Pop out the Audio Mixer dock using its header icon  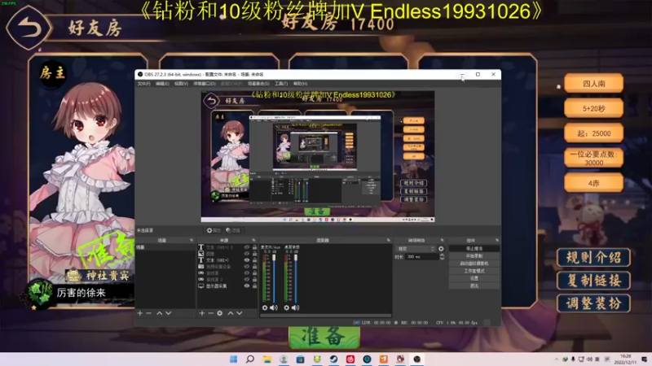[x=389, y=240]
